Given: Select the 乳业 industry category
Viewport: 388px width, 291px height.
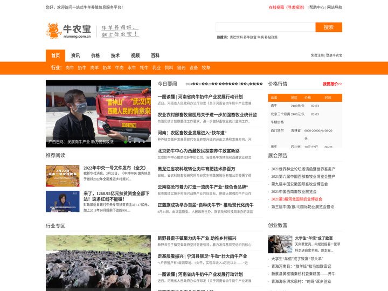Looking at the screenshot, I should point(156,67).
